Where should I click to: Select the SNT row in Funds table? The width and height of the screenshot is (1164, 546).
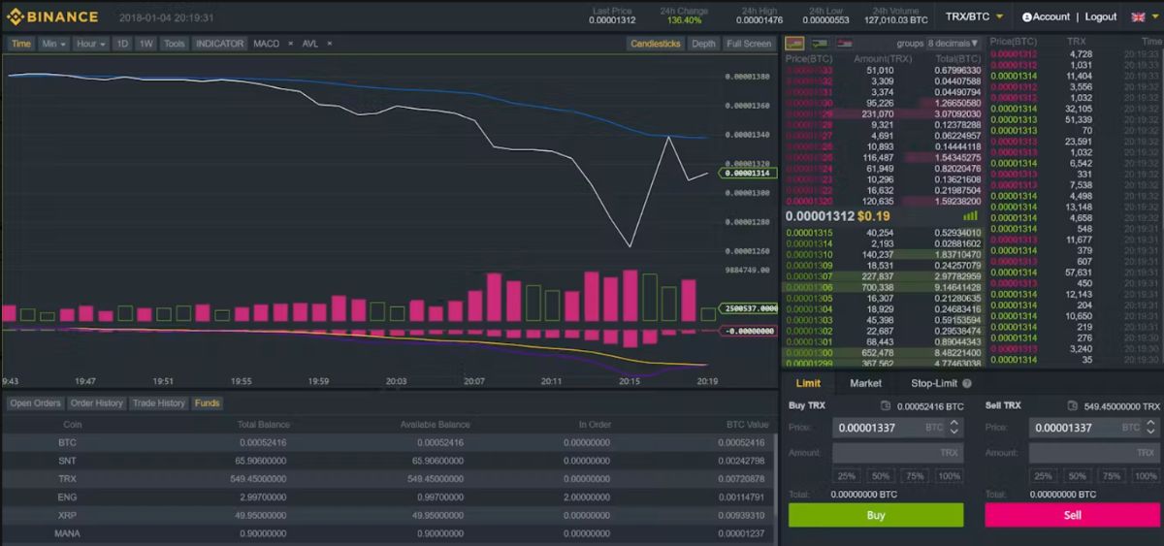tap(388, 461)
